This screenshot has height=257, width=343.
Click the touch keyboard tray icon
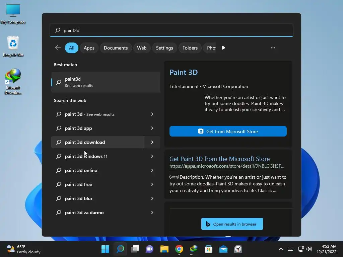[290, 249]
